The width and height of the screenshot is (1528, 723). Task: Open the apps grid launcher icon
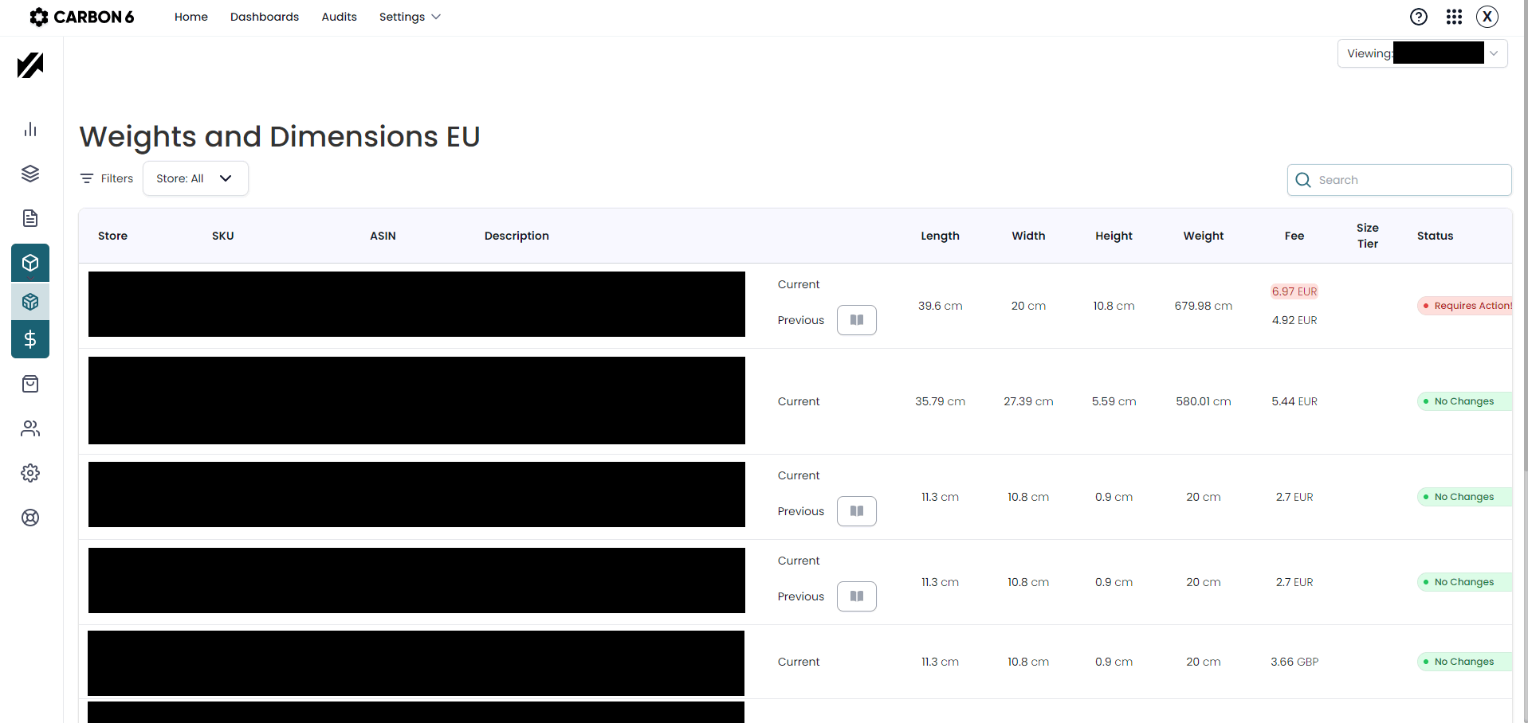pyautogui.click(x=1454, y=17)
